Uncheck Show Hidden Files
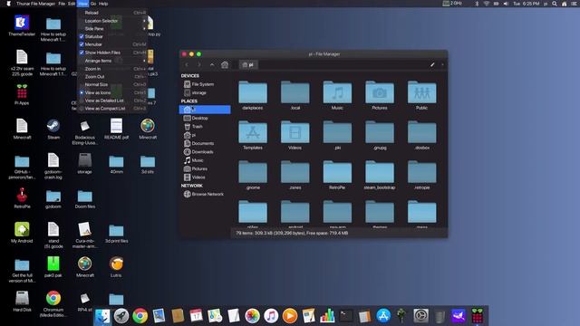This screenshot has width=580, height=326. (x=82, y=53)
